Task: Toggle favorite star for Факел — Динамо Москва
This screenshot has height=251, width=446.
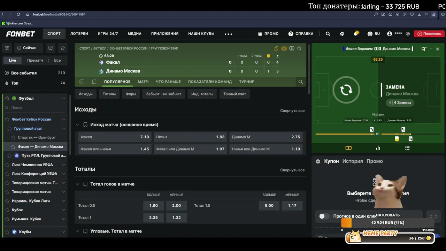Action: tap(13, 146)
